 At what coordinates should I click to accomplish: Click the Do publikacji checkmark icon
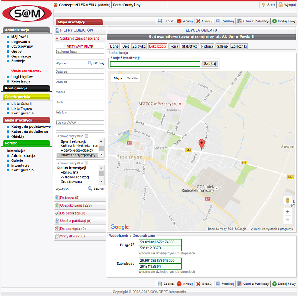point(57,213)
